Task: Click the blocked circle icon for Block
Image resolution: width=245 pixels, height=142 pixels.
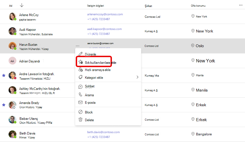Action: (x=80, y=112)
